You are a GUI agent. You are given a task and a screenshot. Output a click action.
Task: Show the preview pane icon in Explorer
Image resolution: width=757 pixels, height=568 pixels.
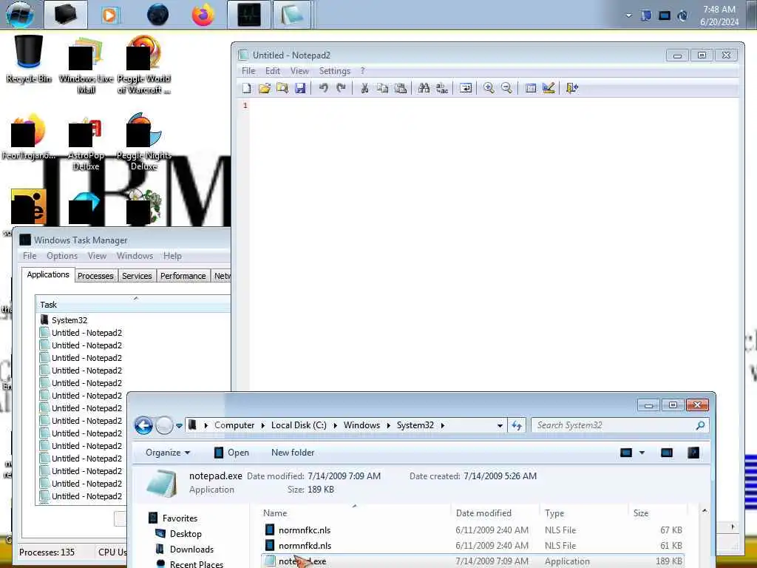(x=667, y=453)
